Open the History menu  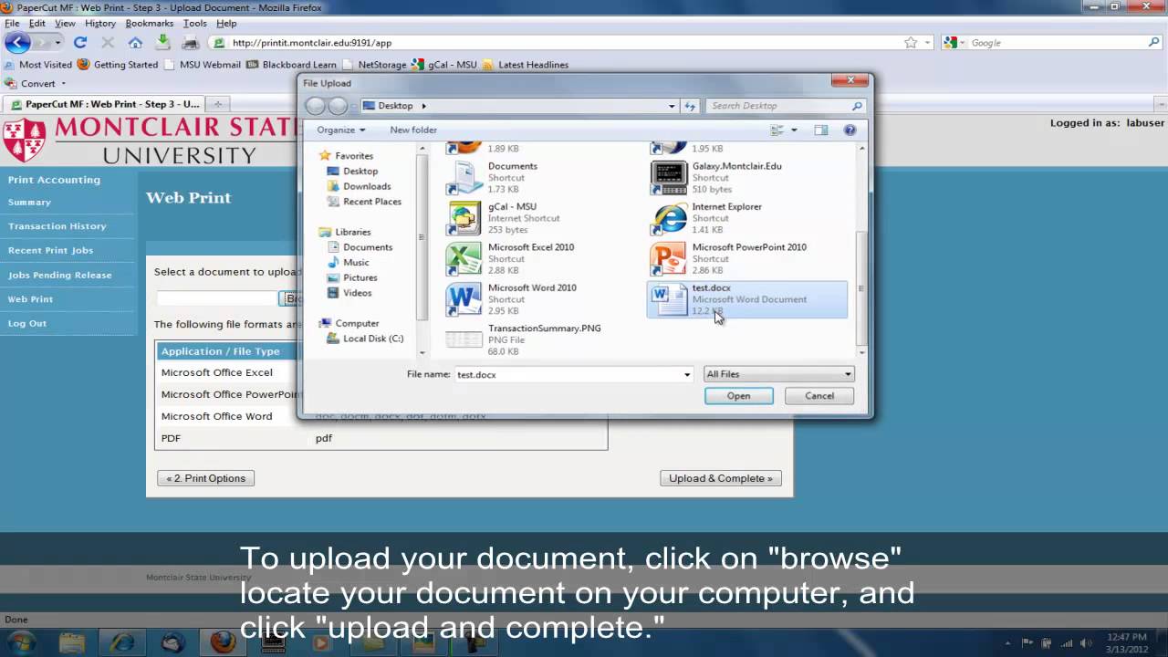[x=100, y=23]
